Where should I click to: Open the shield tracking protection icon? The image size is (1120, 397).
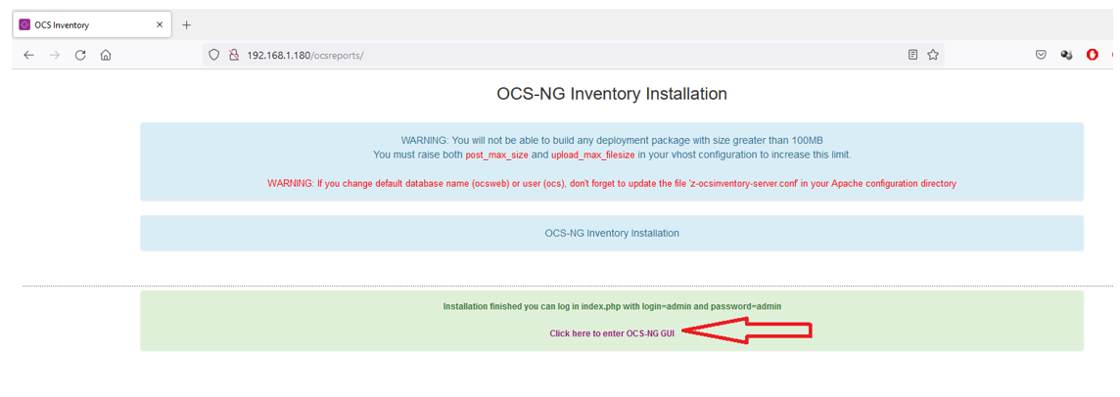click(213, 55)
